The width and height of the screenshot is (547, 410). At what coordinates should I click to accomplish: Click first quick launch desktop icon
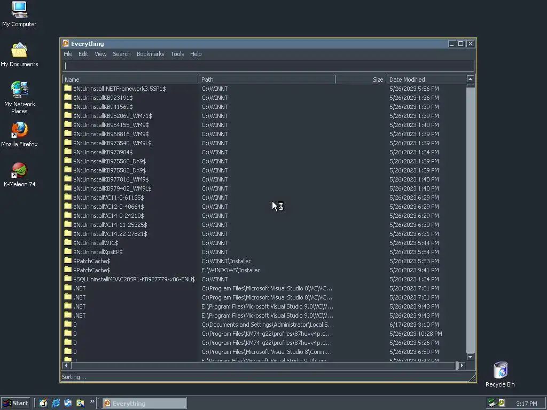click(43, 403)
